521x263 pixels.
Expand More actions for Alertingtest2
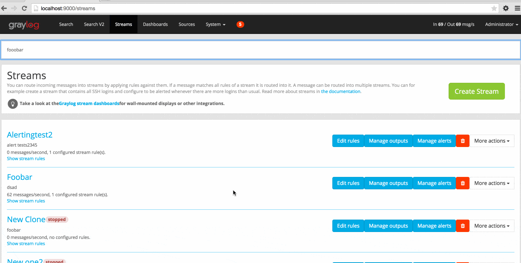pyautogui.click(x=492, y=141)
